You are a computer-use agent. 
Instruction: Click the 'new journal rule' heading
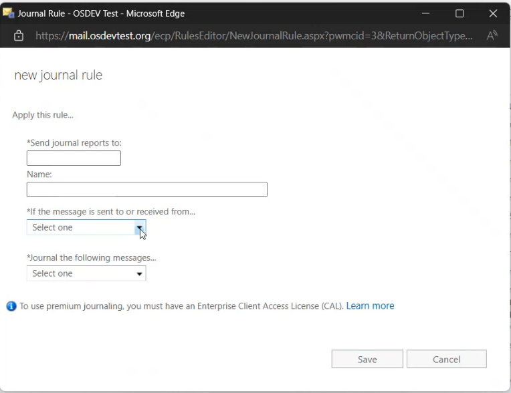58,75
